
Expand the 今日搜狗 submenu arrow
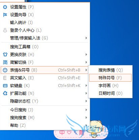point(86,110)
